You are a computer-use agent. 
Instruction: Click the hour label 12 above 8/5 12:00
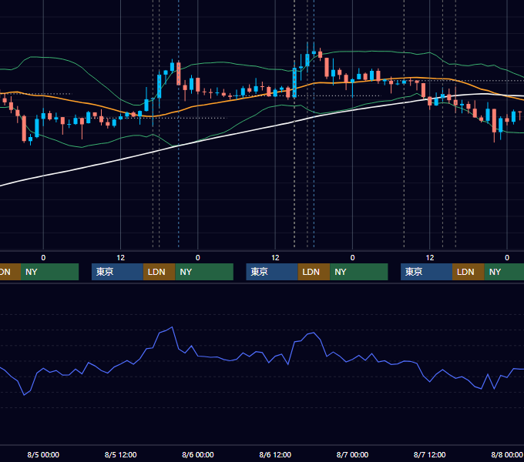120,258
